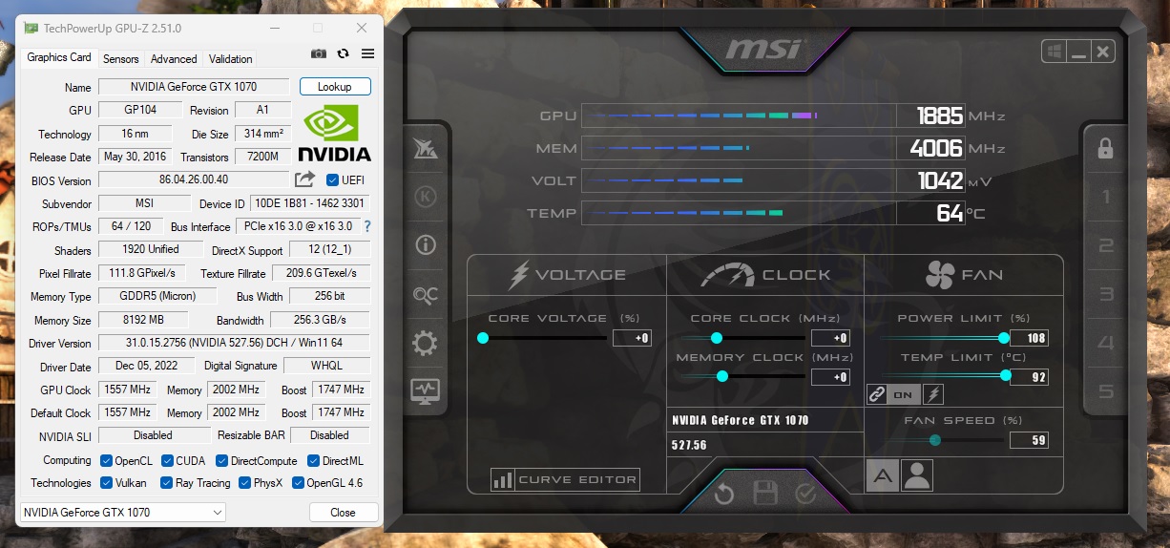Click Core Voltage value field +0
Viewport: 1170px width, 548px height.
tap(632, 338)
